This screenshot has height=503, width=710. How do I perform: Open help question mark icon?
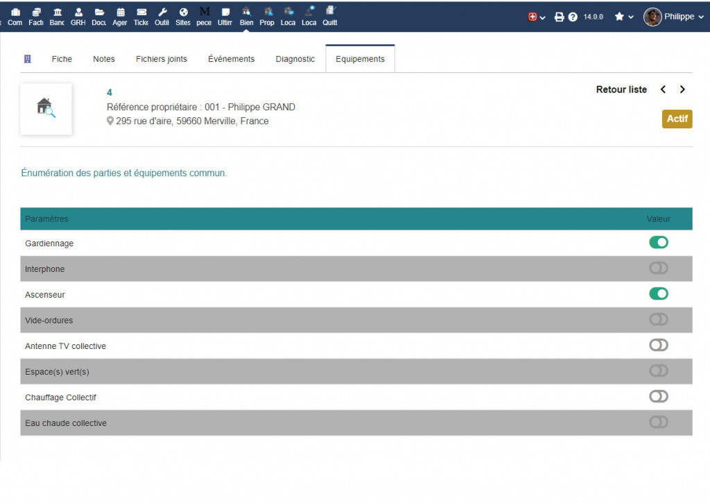pos(573,17)
